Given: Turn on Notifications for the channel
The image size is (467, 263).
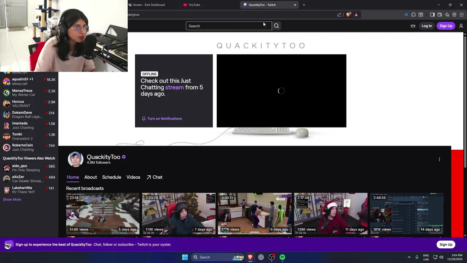Looking at the screenshot, I should (162, 118).
